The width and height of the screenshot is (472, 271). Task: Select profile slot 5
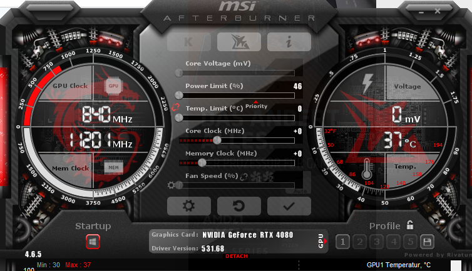tap(410, 242)
